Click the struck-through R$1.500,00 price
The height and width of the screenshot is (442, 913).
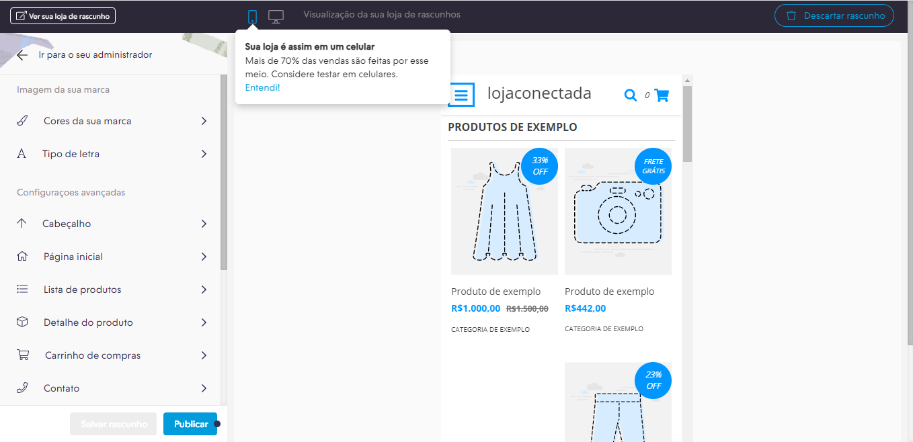tap(527, 309)
